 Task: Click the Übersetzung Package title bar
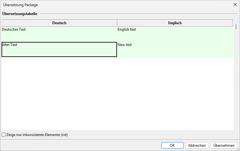pos(116,5)
